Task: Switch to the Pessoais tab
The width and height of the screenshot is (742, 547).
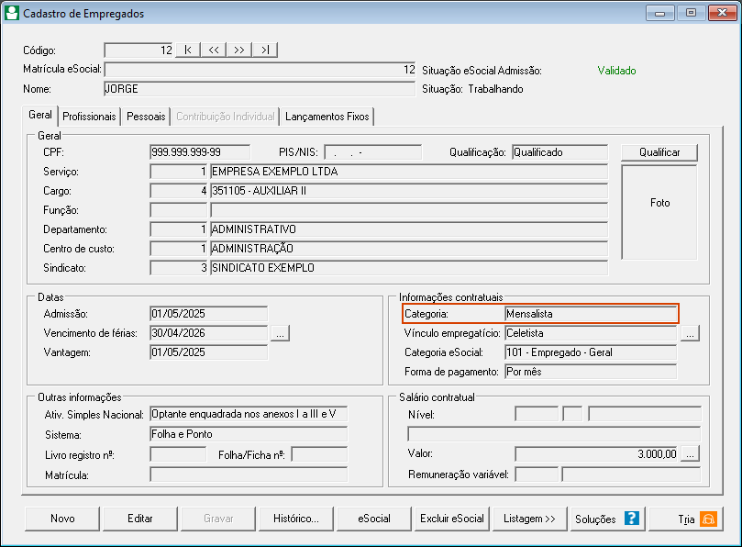Action: point(146,117)
